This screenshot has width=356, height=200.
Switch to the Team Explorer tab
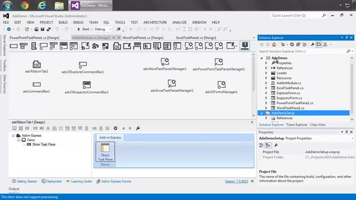point(296,124)
